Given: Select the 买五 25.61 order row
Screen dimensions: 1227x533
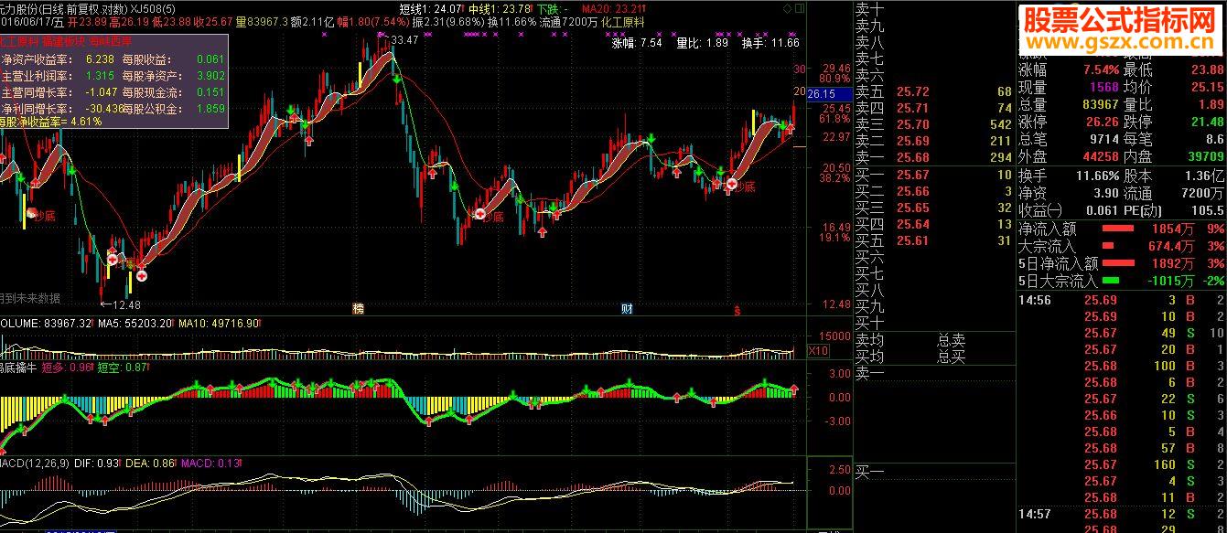Looking at the screenshot, I should point(933,240).
